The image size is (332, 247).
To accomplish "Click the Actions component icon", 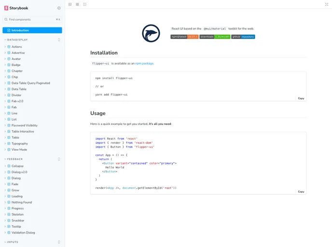I will [9, 47].
